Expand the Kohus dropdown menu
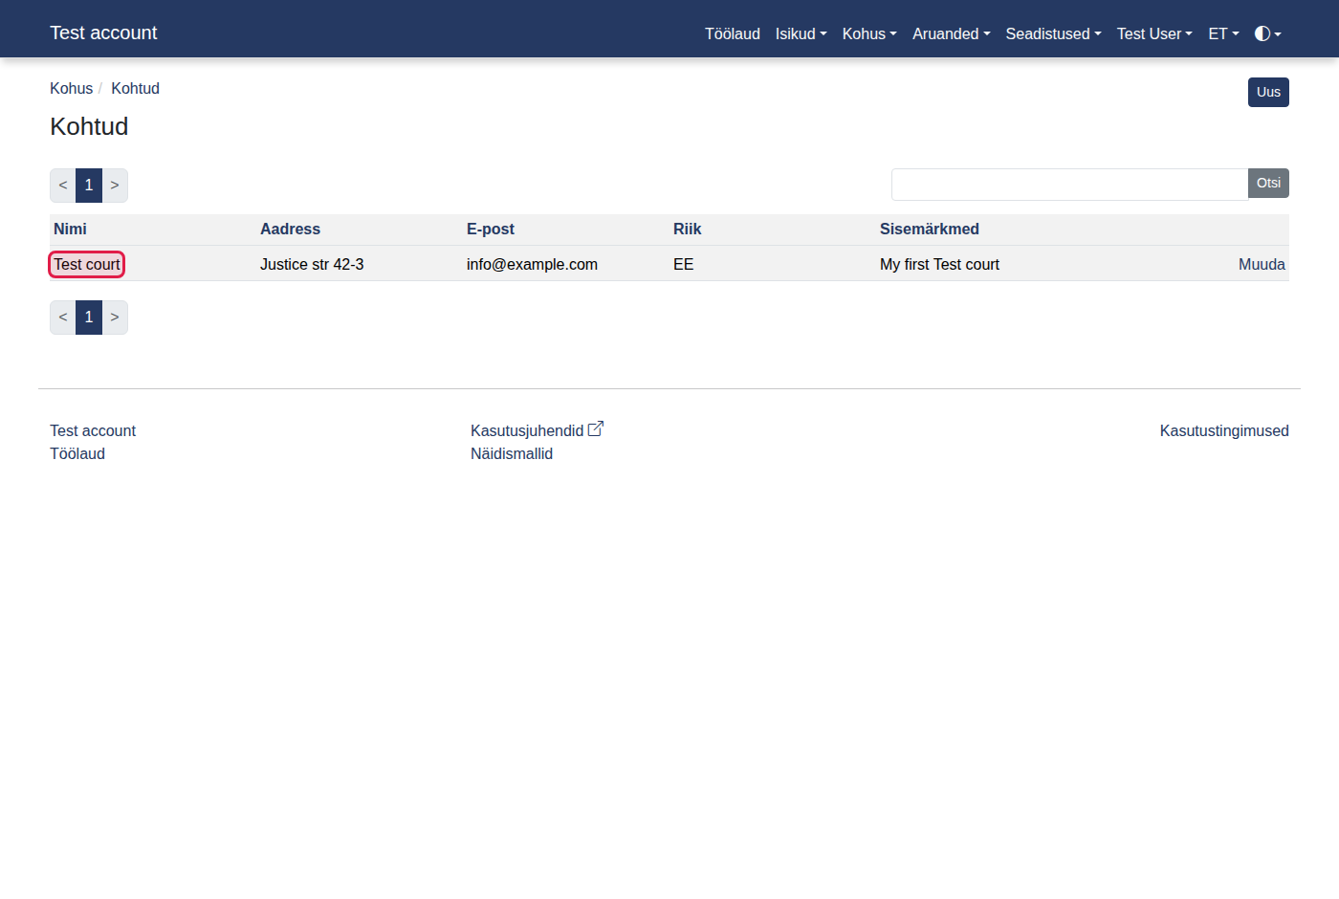The width and height of the screenshot is (1339, 899). pos(869,33)
